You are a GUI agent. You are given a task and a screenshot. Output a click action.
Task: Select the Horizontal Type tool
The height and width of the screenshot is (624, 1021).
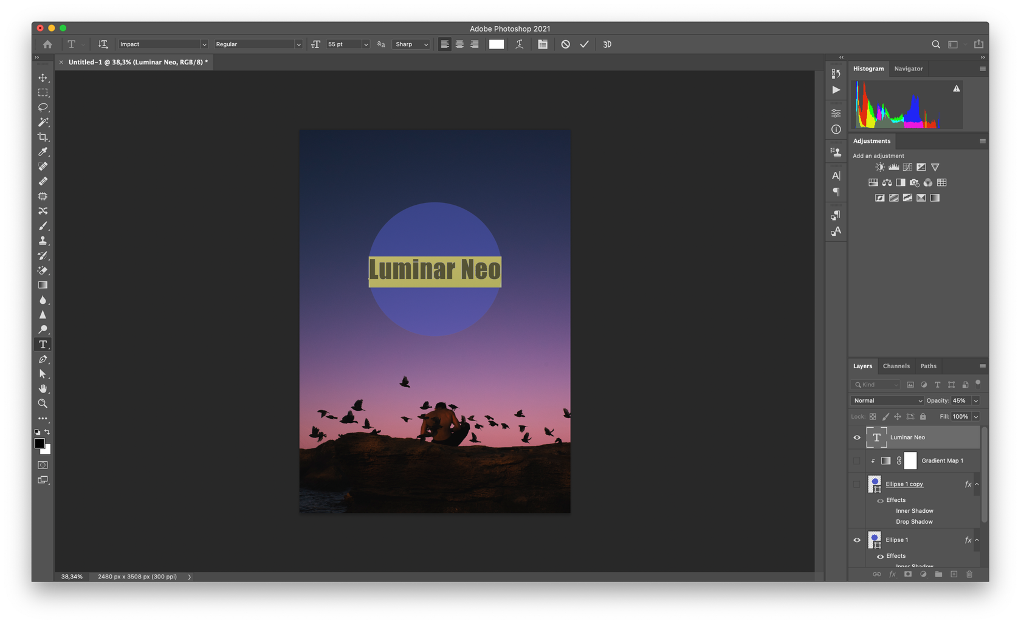[43, 345]
